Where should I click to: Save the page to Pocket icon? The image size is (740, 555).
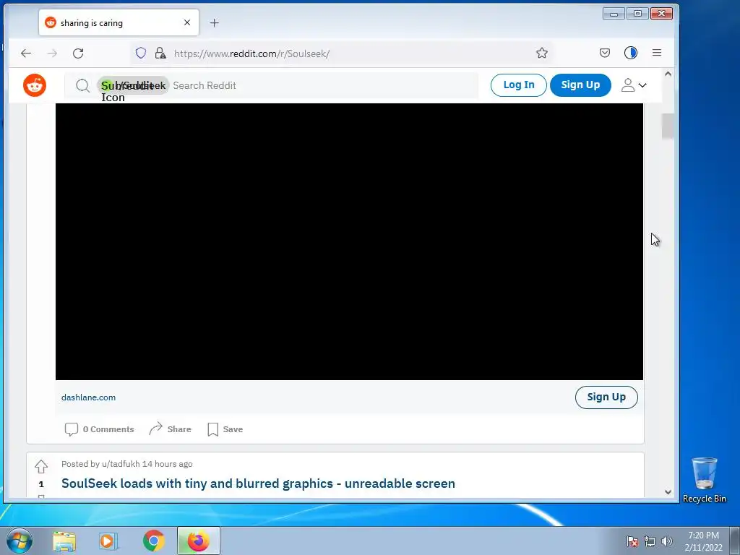605,53
